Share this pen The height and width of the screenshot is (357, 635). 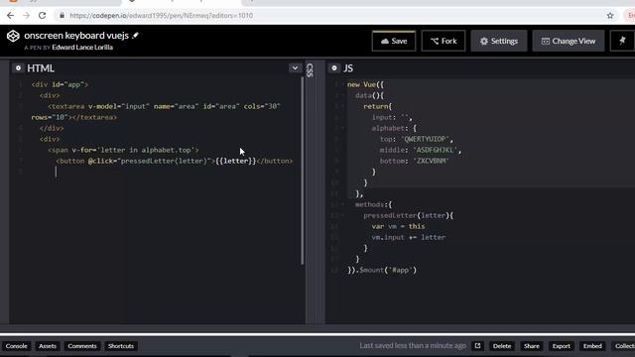tap(532, 346)
